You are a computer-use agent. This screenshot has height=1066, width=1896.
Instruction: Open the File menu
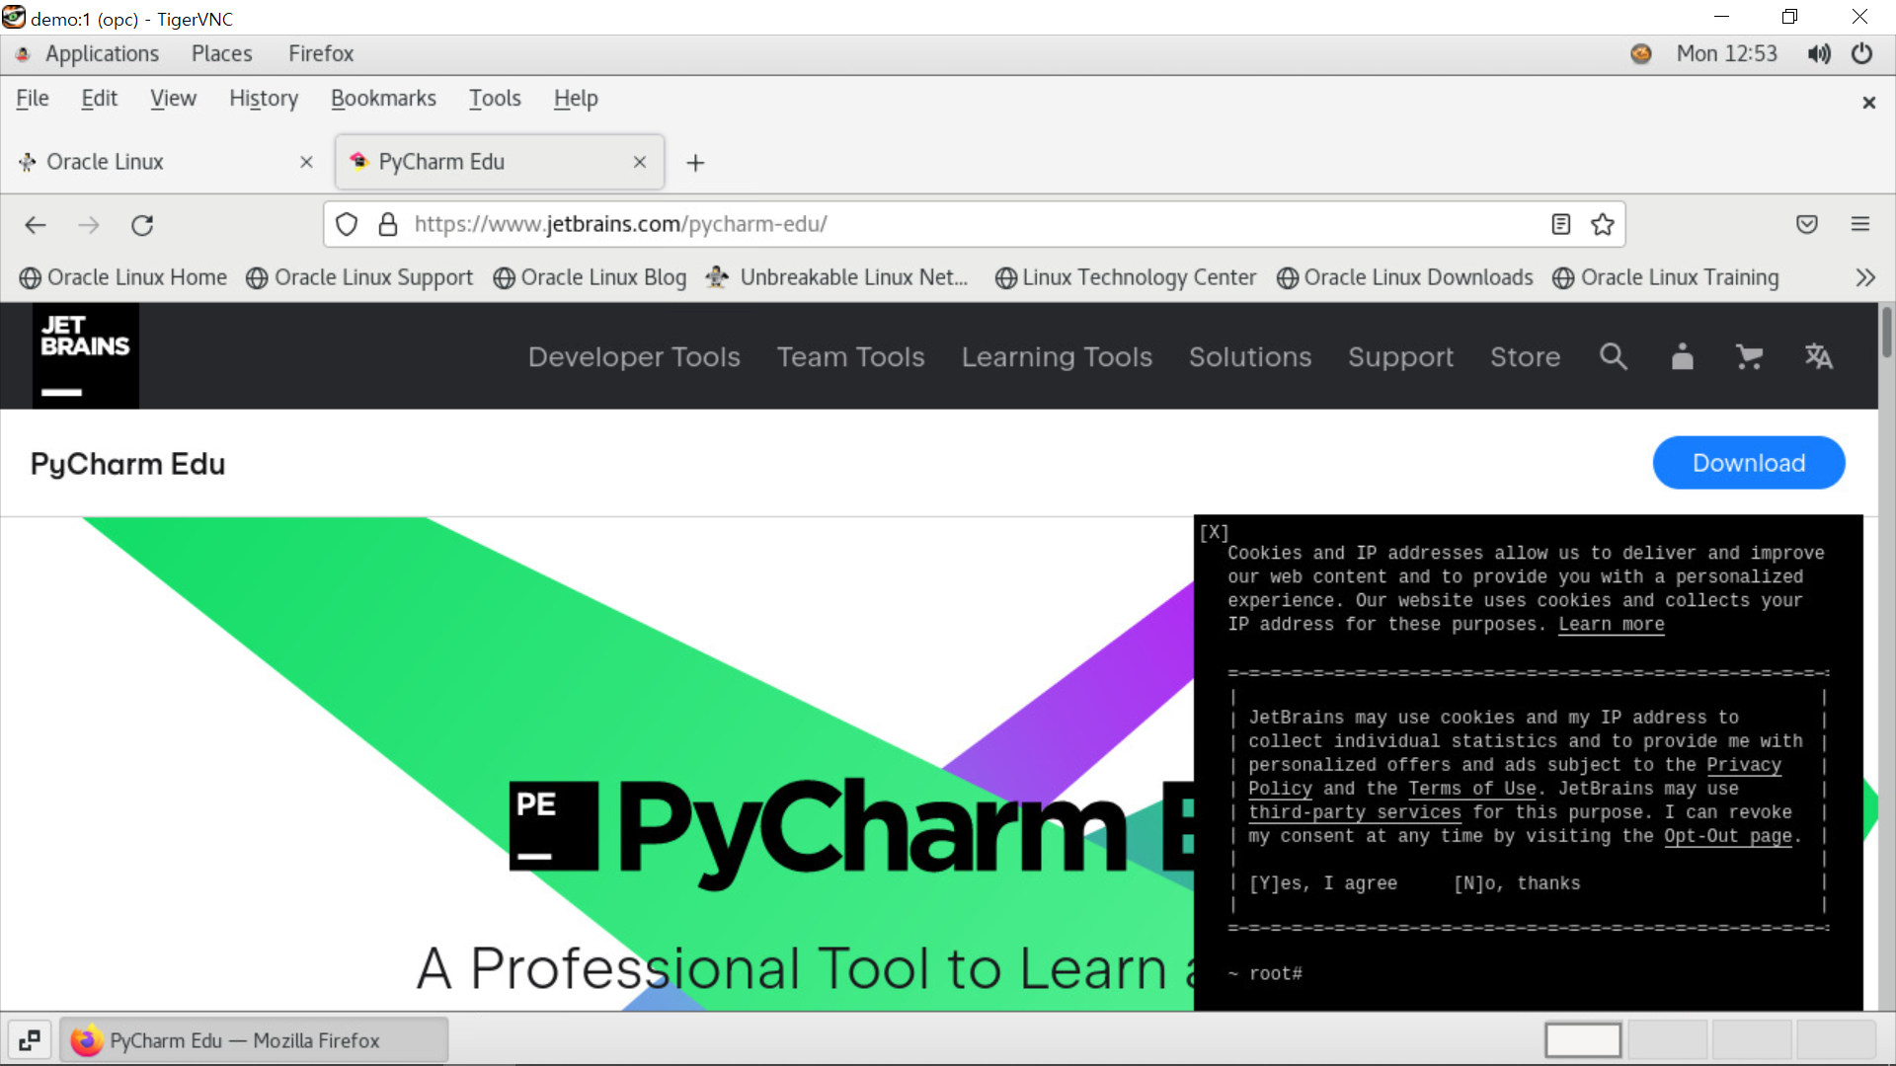[33, 99]
